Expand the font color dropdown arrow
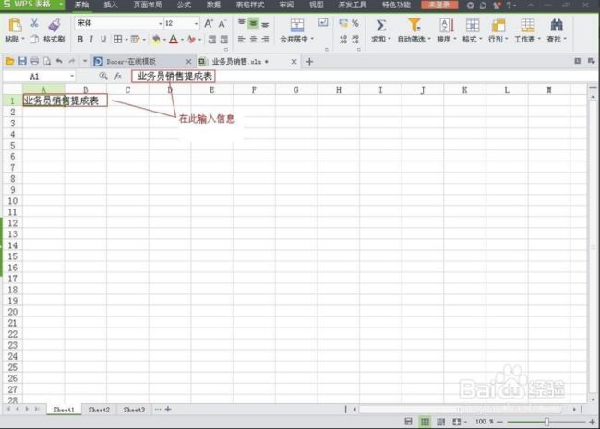Screen dimensions: 600x429 tap(181, 39)
